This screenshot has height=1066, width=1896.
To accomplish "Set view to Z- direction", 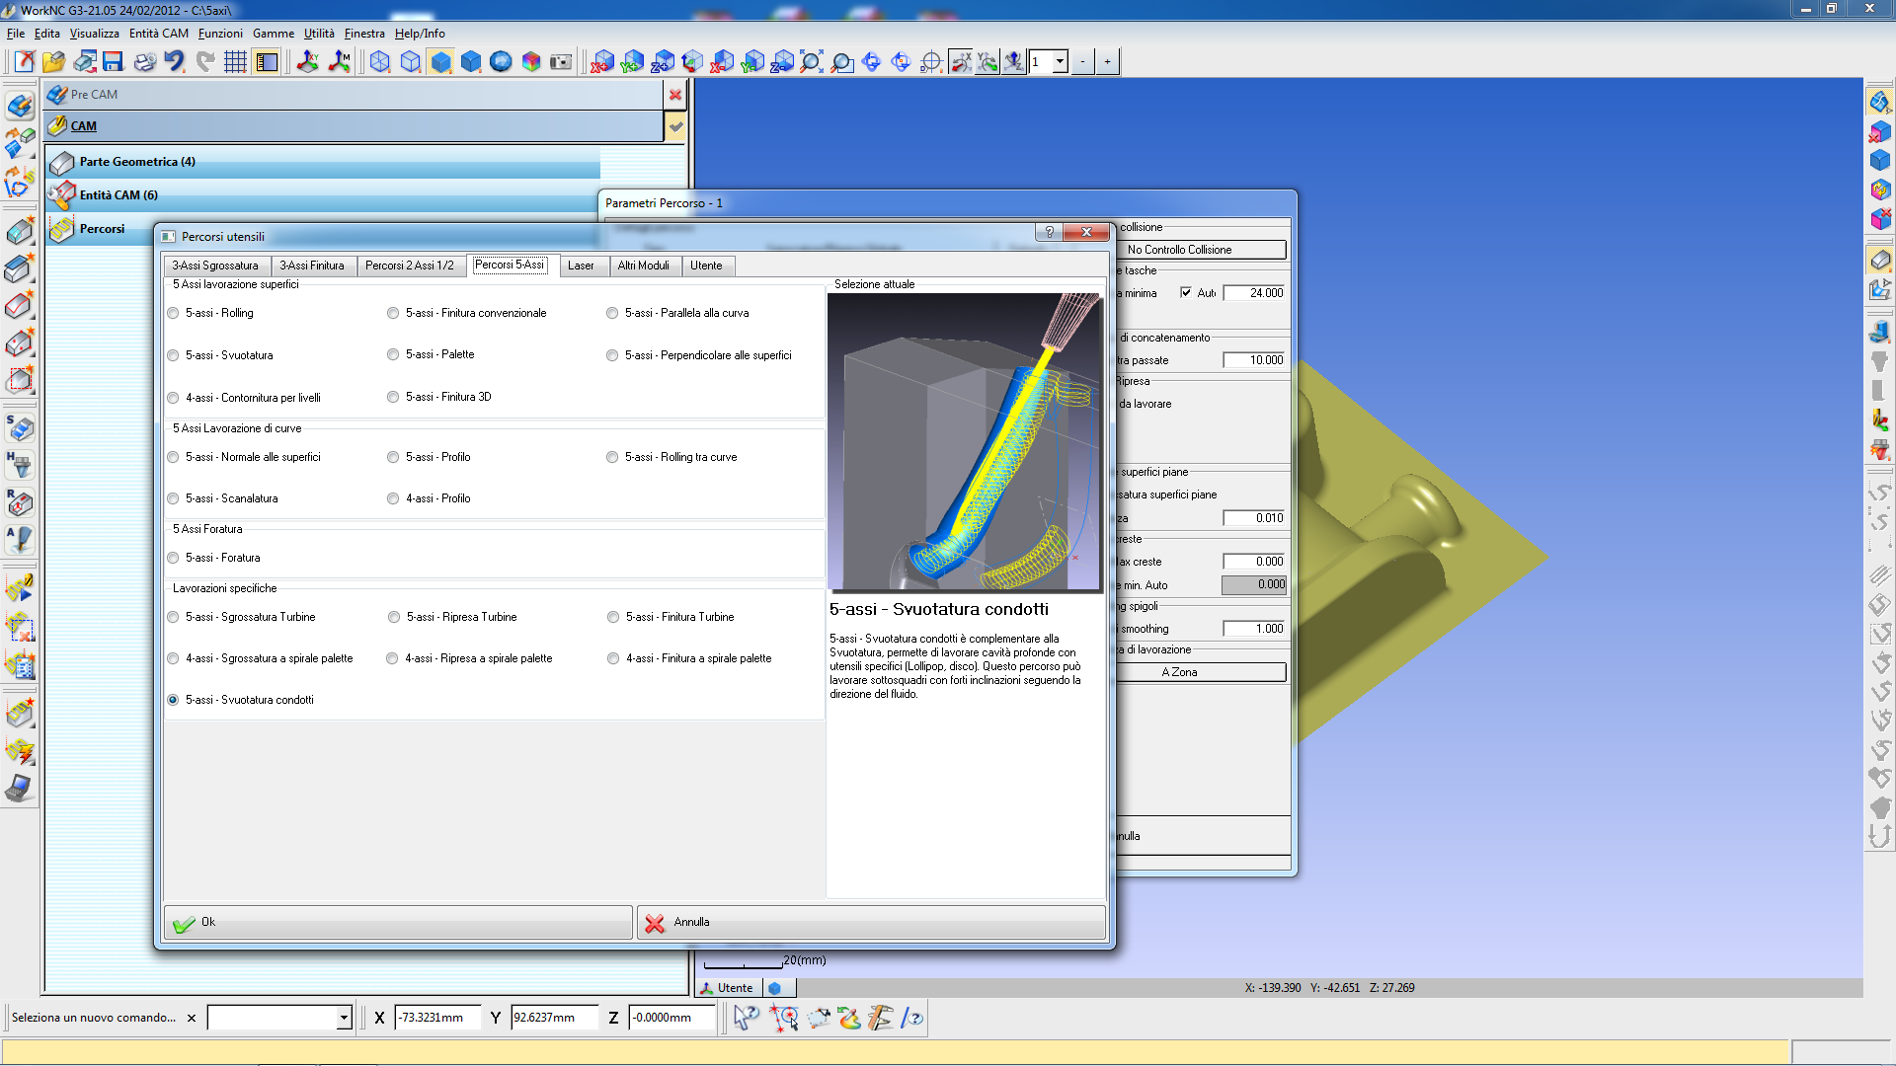I will 782,62.
